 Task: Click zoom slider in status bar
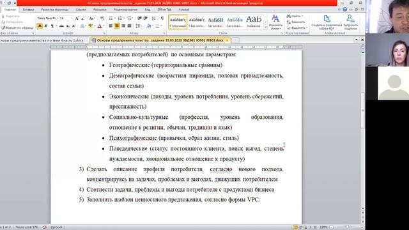tap(347, 227)
